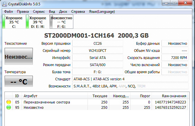Close the CrystalDiskInfo window
The image size is (195, 126).
pyautogui.click(x=185, y=3)
